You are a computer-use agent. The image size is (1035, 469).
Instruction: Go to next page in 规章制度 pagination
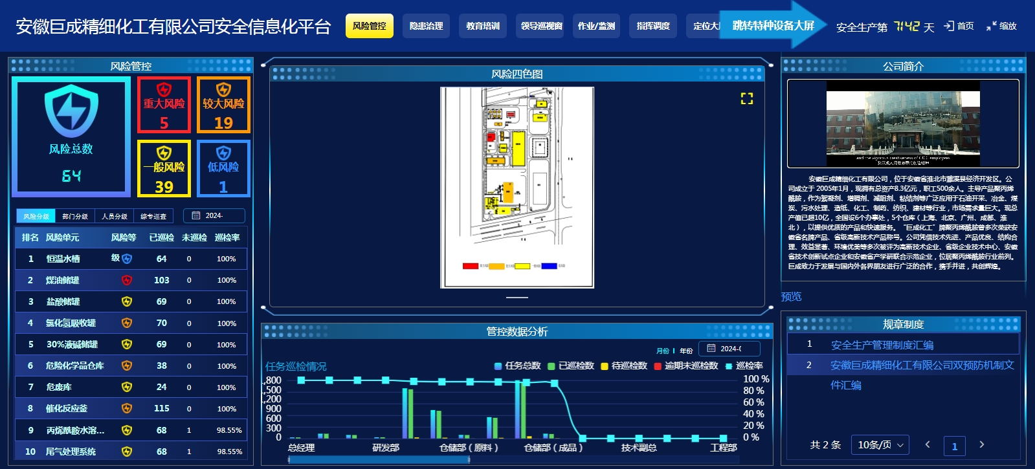pos(981,444)
